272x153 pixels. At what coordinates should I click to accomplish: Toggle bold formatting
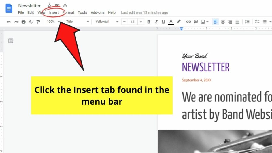[149, 22]
